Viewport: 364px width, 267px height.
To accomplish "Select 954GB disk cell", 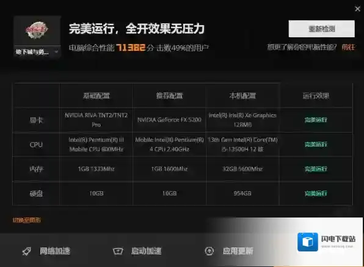I will click(242, 194).
